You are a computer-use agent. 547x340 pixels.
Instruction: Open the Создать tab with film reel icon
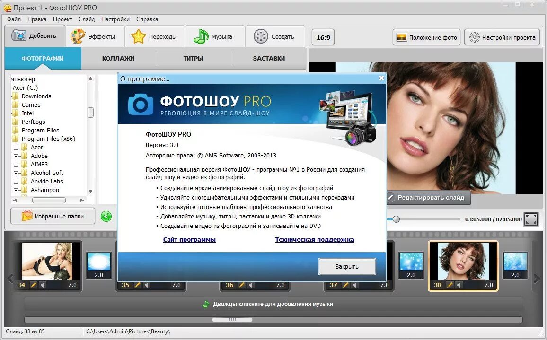pyautogui.click(x=275, y=36)
